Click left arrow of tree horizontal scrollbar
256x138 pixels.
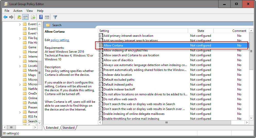pos(5,127)
